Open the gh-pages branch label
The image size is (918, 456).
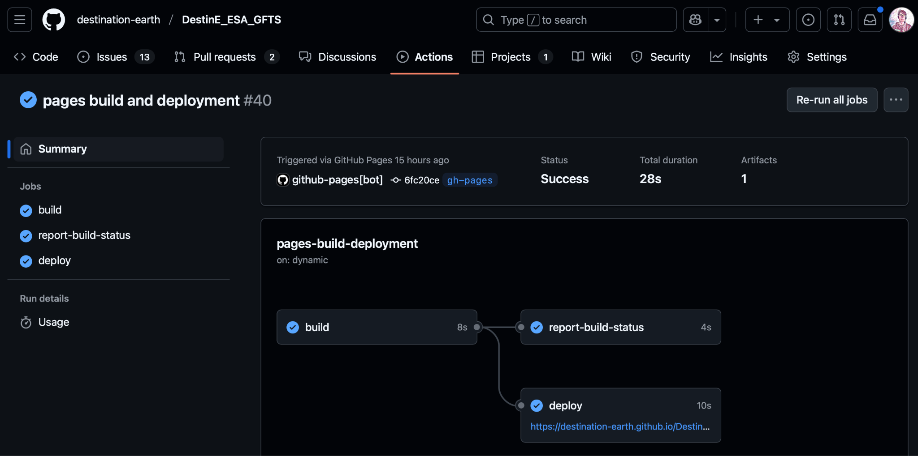coord(469,180)
